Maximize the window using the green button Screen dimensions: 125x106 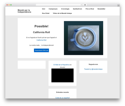(x=11, y=5)
